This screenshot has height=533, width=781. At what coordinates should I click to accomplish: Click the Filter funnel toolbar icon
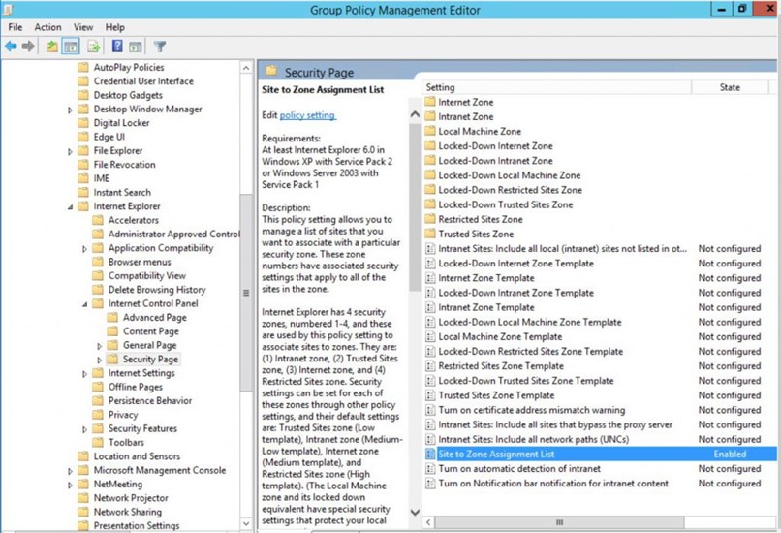point(159,47)
